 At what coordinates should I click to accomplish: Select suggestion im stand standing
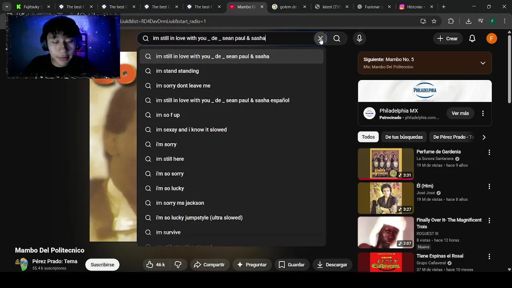[232, 71]
